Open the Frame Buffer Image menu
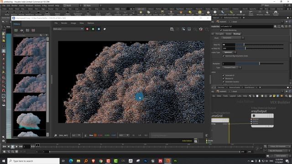 coord(73,23)
